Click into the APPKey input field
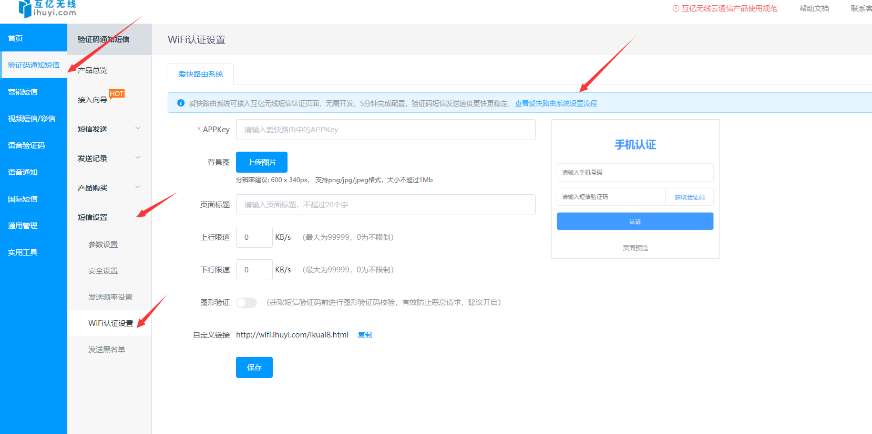872x434 pixels. pos(386,130)
